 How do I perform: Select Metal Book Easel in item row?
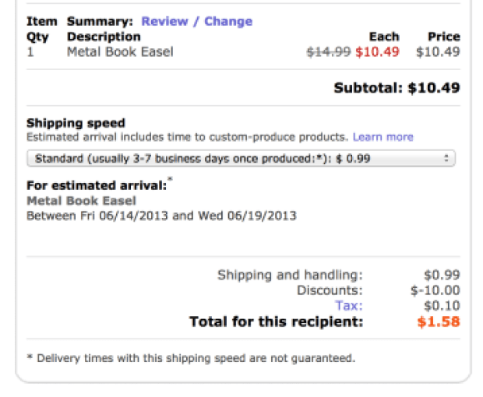tap(120, 52)
